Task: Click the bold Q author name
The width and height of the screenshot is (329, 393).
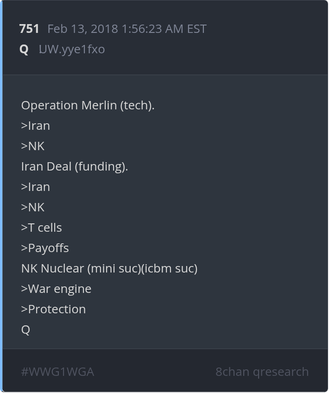Action: [24, 49]
